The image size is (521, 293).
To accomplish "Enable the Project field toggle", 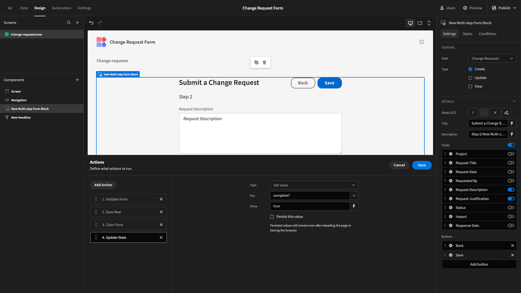I will 511,154.
